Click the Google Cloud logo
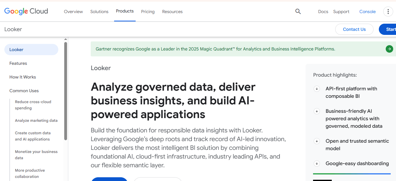 (26, 12)
